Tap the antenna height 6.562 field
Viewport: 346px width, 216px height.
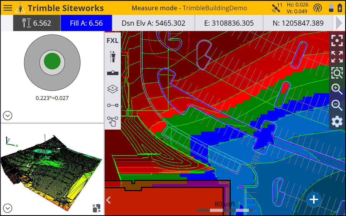37,23
